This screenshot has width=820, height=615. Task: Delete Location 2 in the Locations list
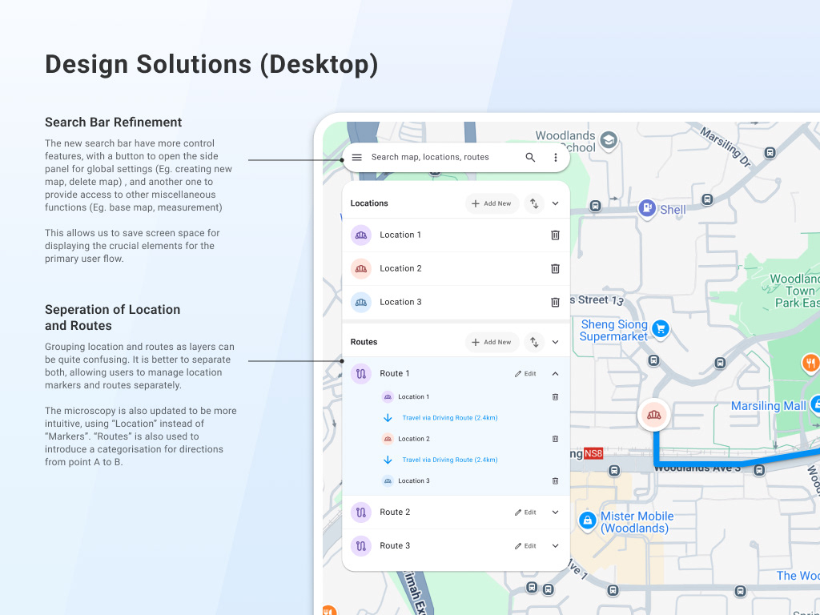coord(556,269)
